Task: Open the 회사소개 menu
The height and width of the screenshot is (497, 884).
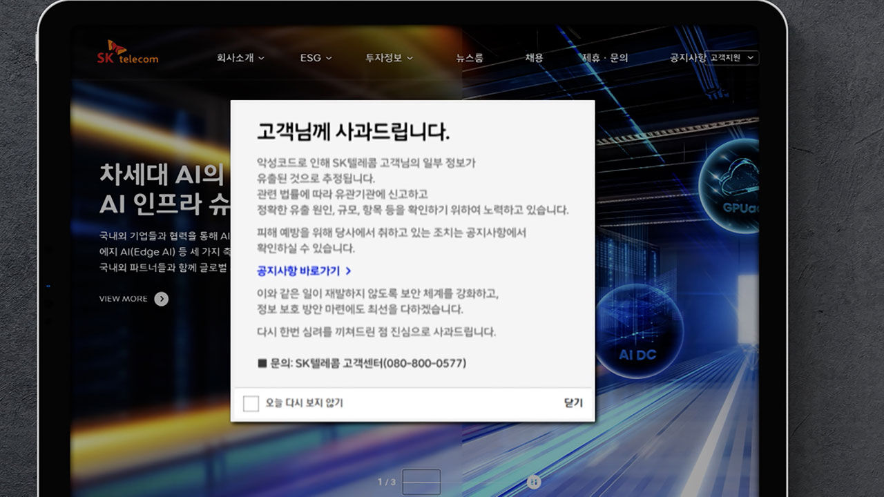Action: 235,58
